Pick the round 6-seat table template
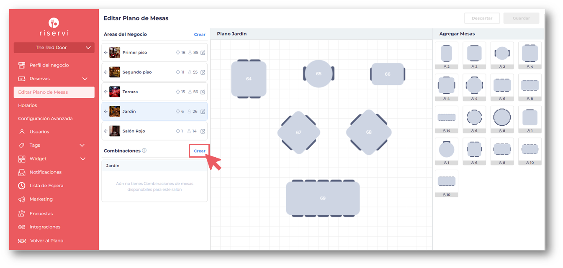Viewport: 563px width, 268px height. (474, 119)
